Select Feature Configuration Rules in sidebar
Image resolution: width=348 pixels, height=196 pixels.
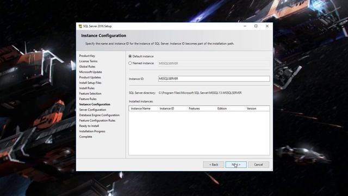tap(97, 120)
